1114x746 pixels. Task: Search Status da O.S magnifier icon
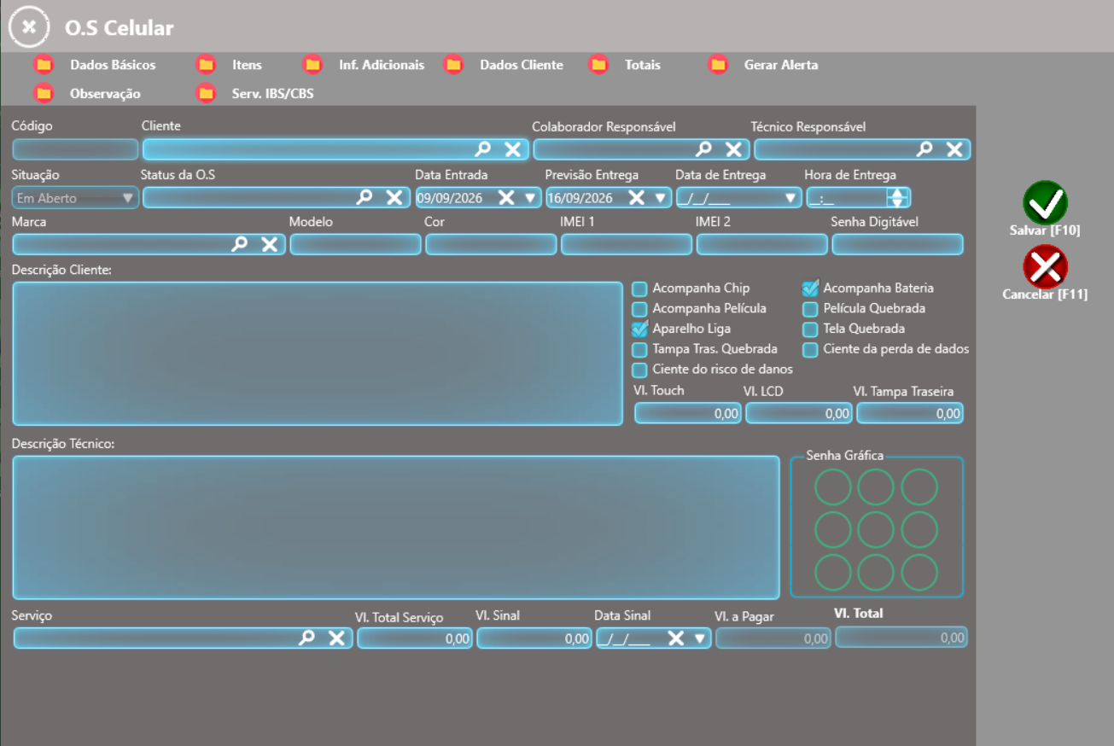[x=365, y=197]
